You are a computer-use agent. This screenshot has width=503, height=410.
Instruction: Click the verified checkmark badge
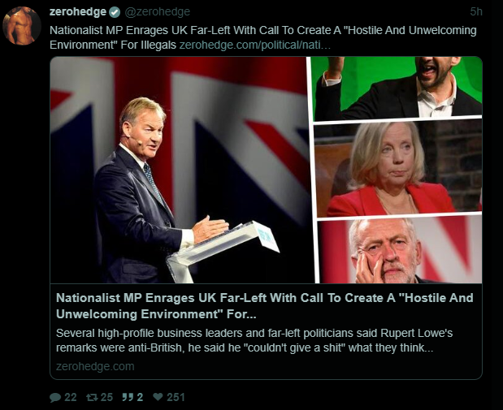(115, 12)
